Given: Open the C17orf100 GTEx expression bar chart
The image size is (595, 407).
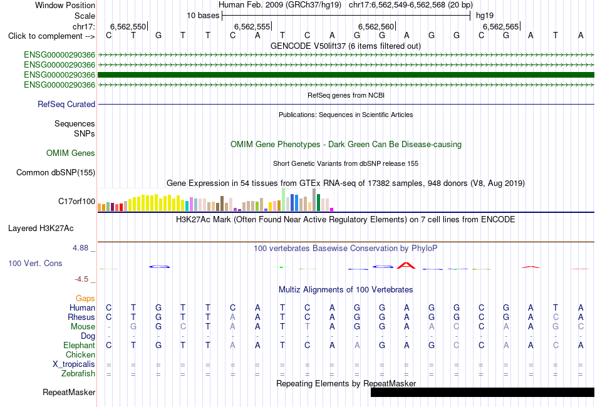Looking at the screenshot, I should [x=215, y=200].
